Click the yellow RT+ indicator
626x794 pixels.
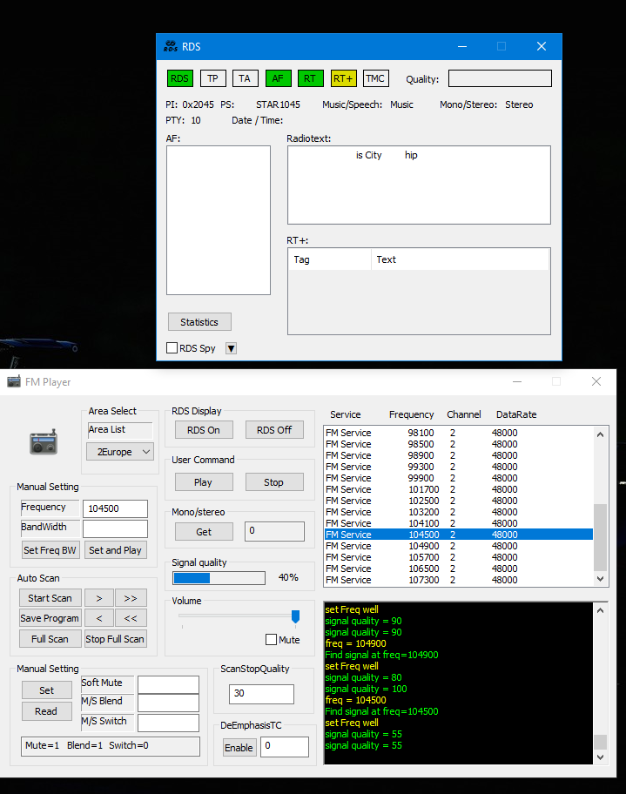pyautogui.click(x=343, y=78)
